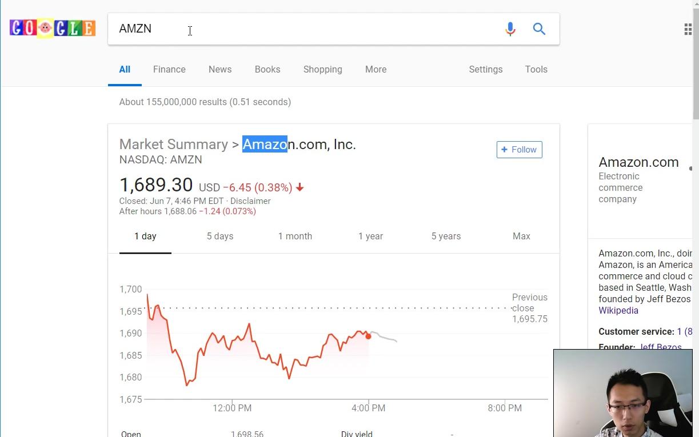Open the News results tab
Image resolution: width=699 pixels, height=437 pixels.
tap(220, 69)
